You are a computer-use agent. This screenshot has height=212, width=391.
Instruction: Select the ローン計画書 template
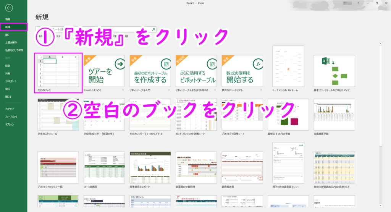pyautogui.click(x=104, y=168)
